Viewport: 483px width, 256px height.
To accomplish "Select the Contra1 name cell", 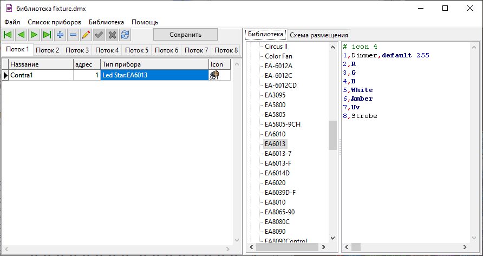I will tap(41, 75).
